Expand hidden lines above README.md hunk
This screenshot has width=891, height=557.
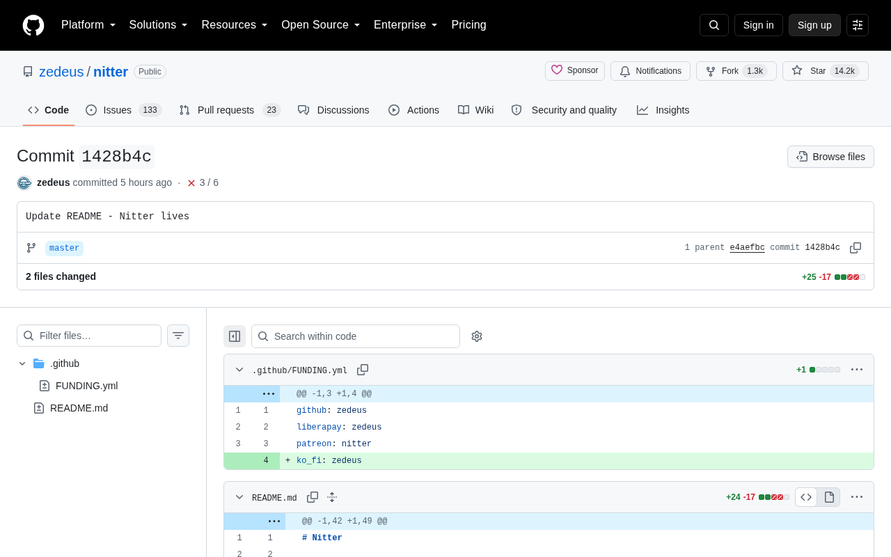(x=274, y=521)
